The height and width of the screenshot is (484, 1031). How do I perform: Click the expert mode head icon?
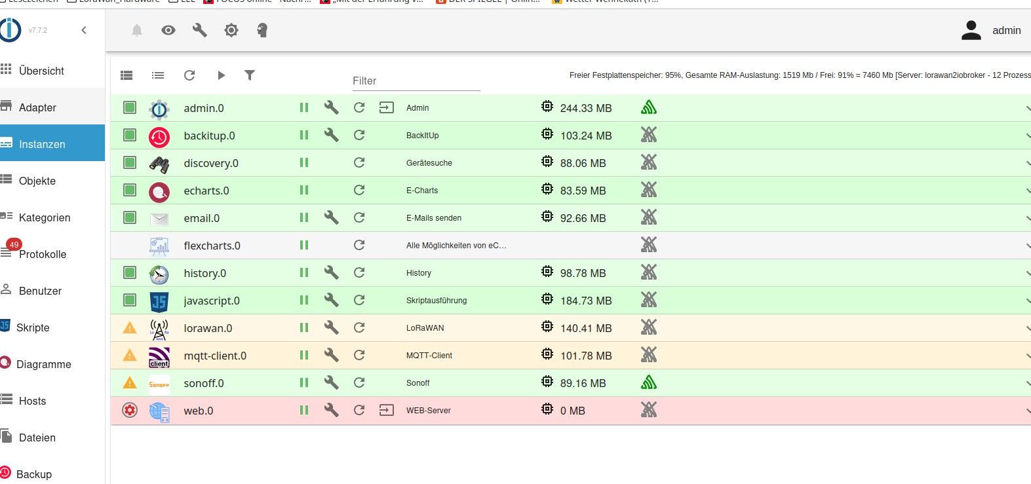[262, 30]
